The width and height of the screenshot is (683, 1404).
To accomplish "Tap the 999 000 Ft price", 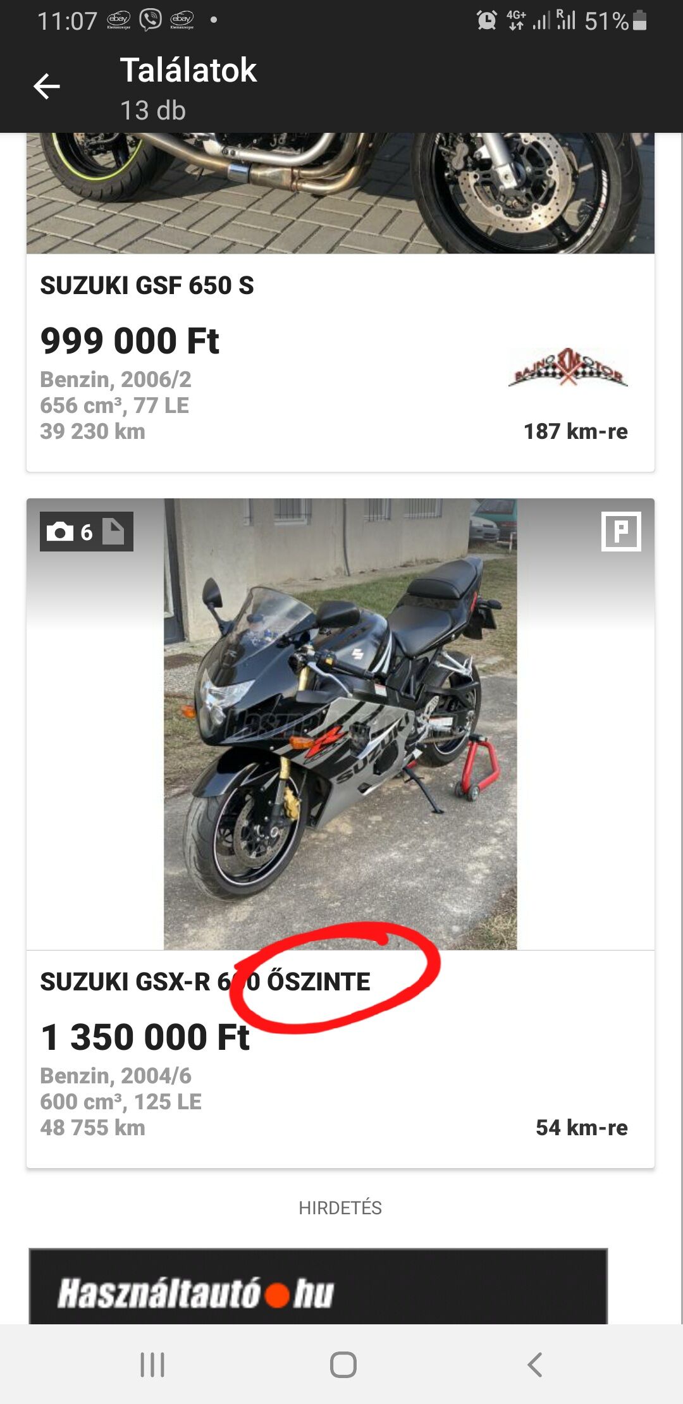I will [130, 341].
